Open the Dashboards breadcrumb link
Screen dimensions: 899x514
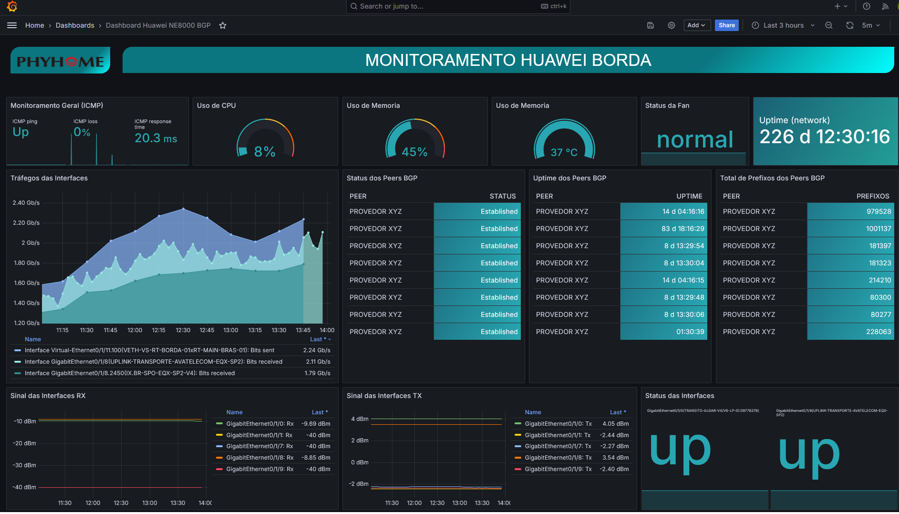pos(75,25)
